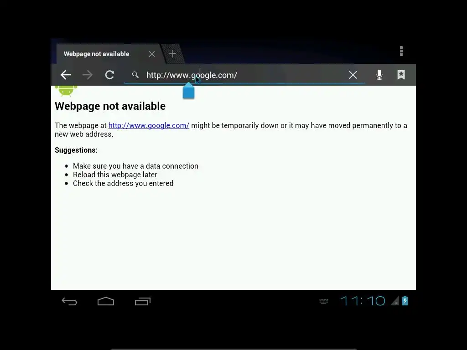
Task: Click 'Check the address you entered' text
Action: coord(123,183)
